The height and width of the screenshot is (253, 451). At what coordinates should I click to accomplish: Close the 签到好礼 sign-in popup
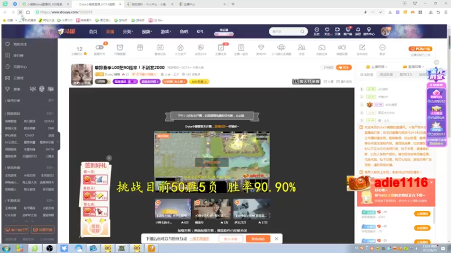[x=109, y=158]
